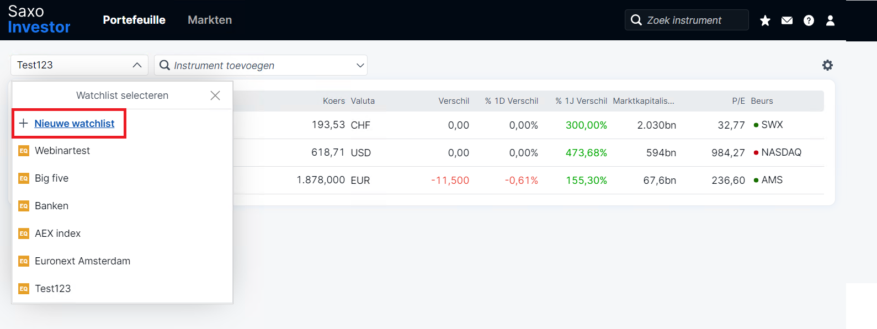Click EQ icon next to Euronext Amsterdam
Viewport: 877px width, 329px height.
click(24, 261)
